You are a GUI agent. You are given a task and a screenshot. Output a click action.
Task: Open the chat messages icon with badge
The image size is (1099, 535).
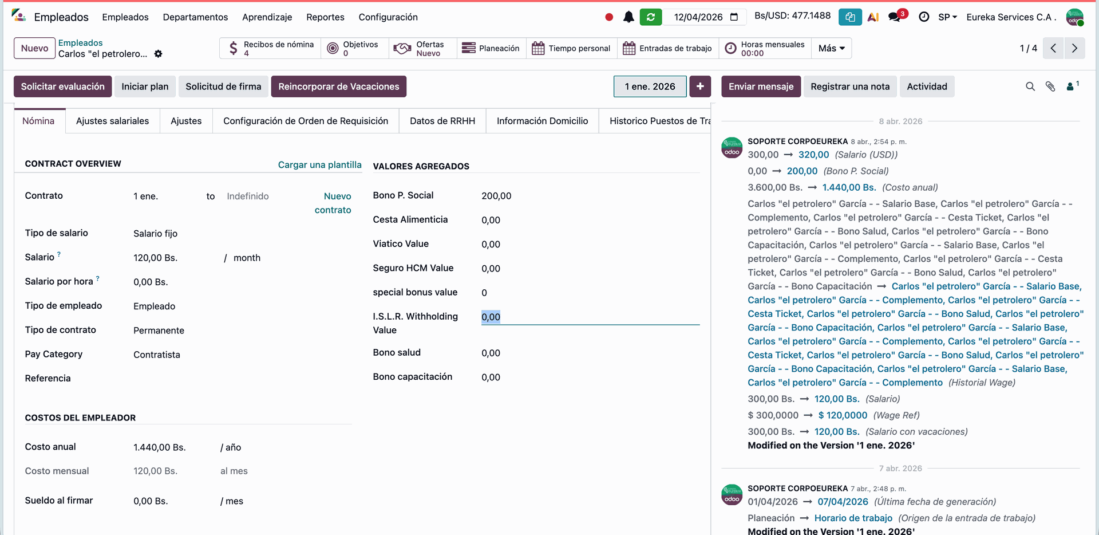click(x=895, y=17)
